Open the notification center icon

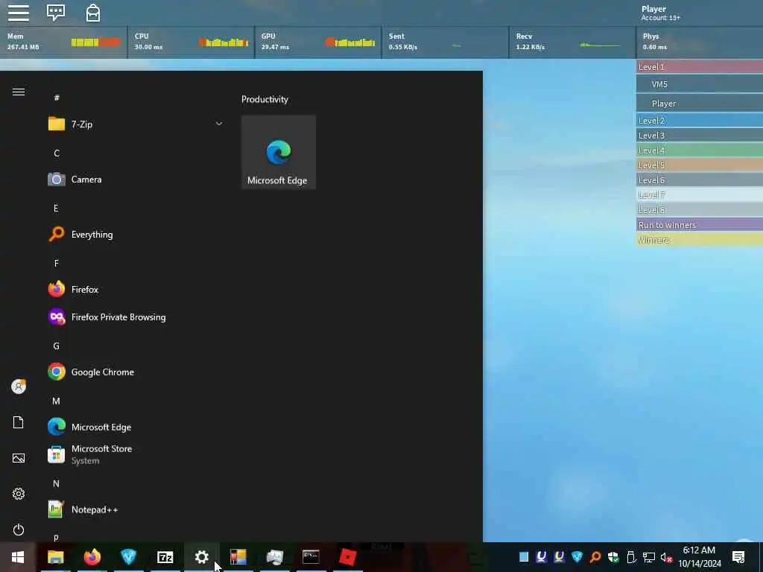point(738,557)
